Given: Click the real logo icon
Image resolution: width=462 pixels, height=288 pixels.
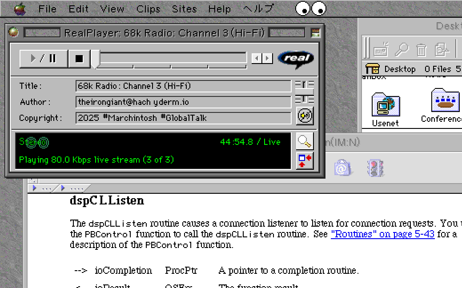Looking at the screenshot, I should pos(295,59).
